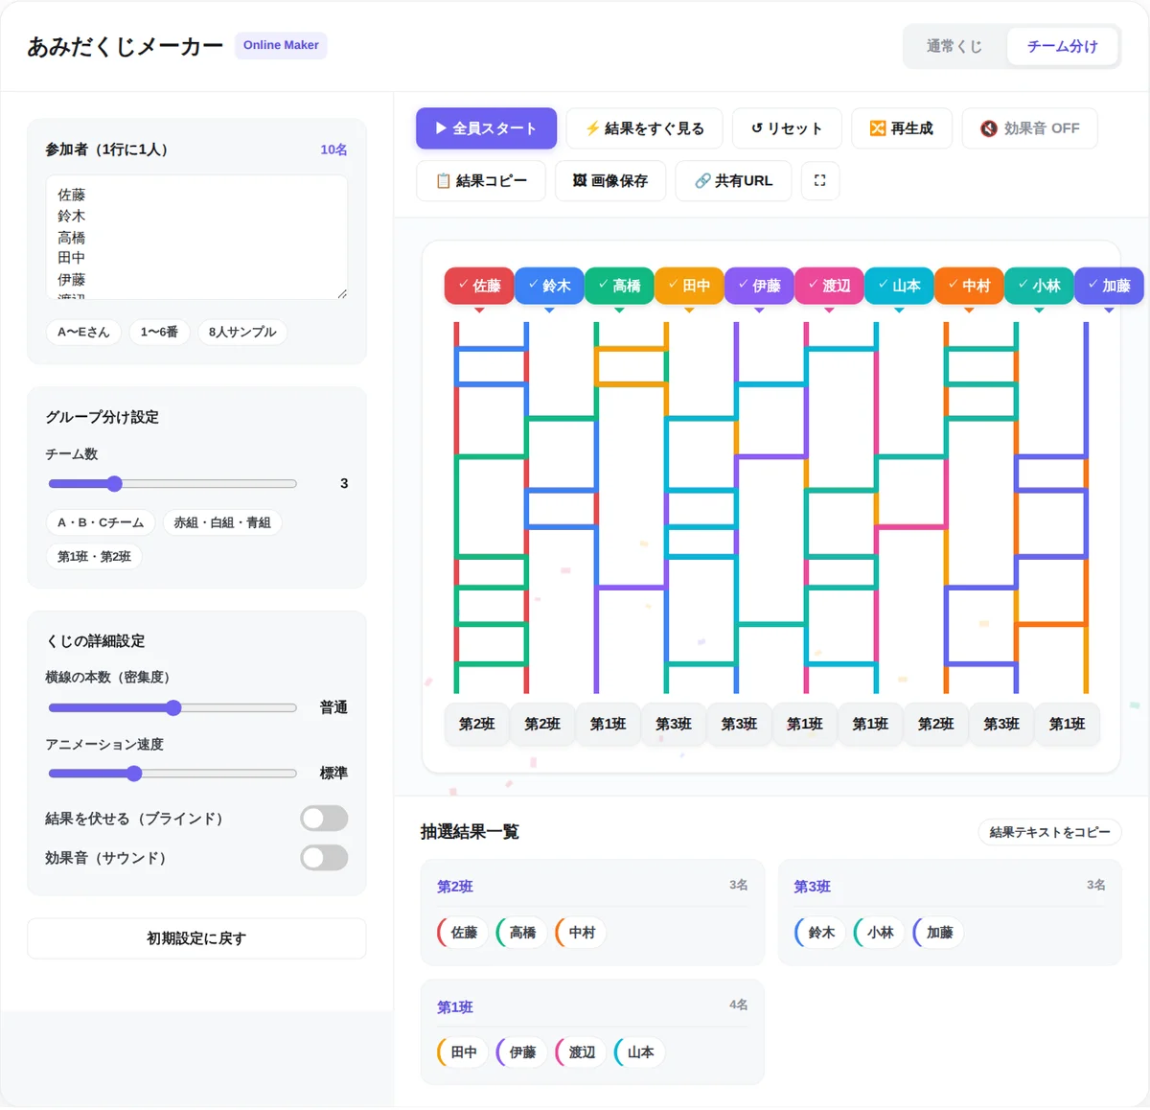Choose 第1班・第2班 naming preset
This screenshot has width=1150, height=1110.
94,556
